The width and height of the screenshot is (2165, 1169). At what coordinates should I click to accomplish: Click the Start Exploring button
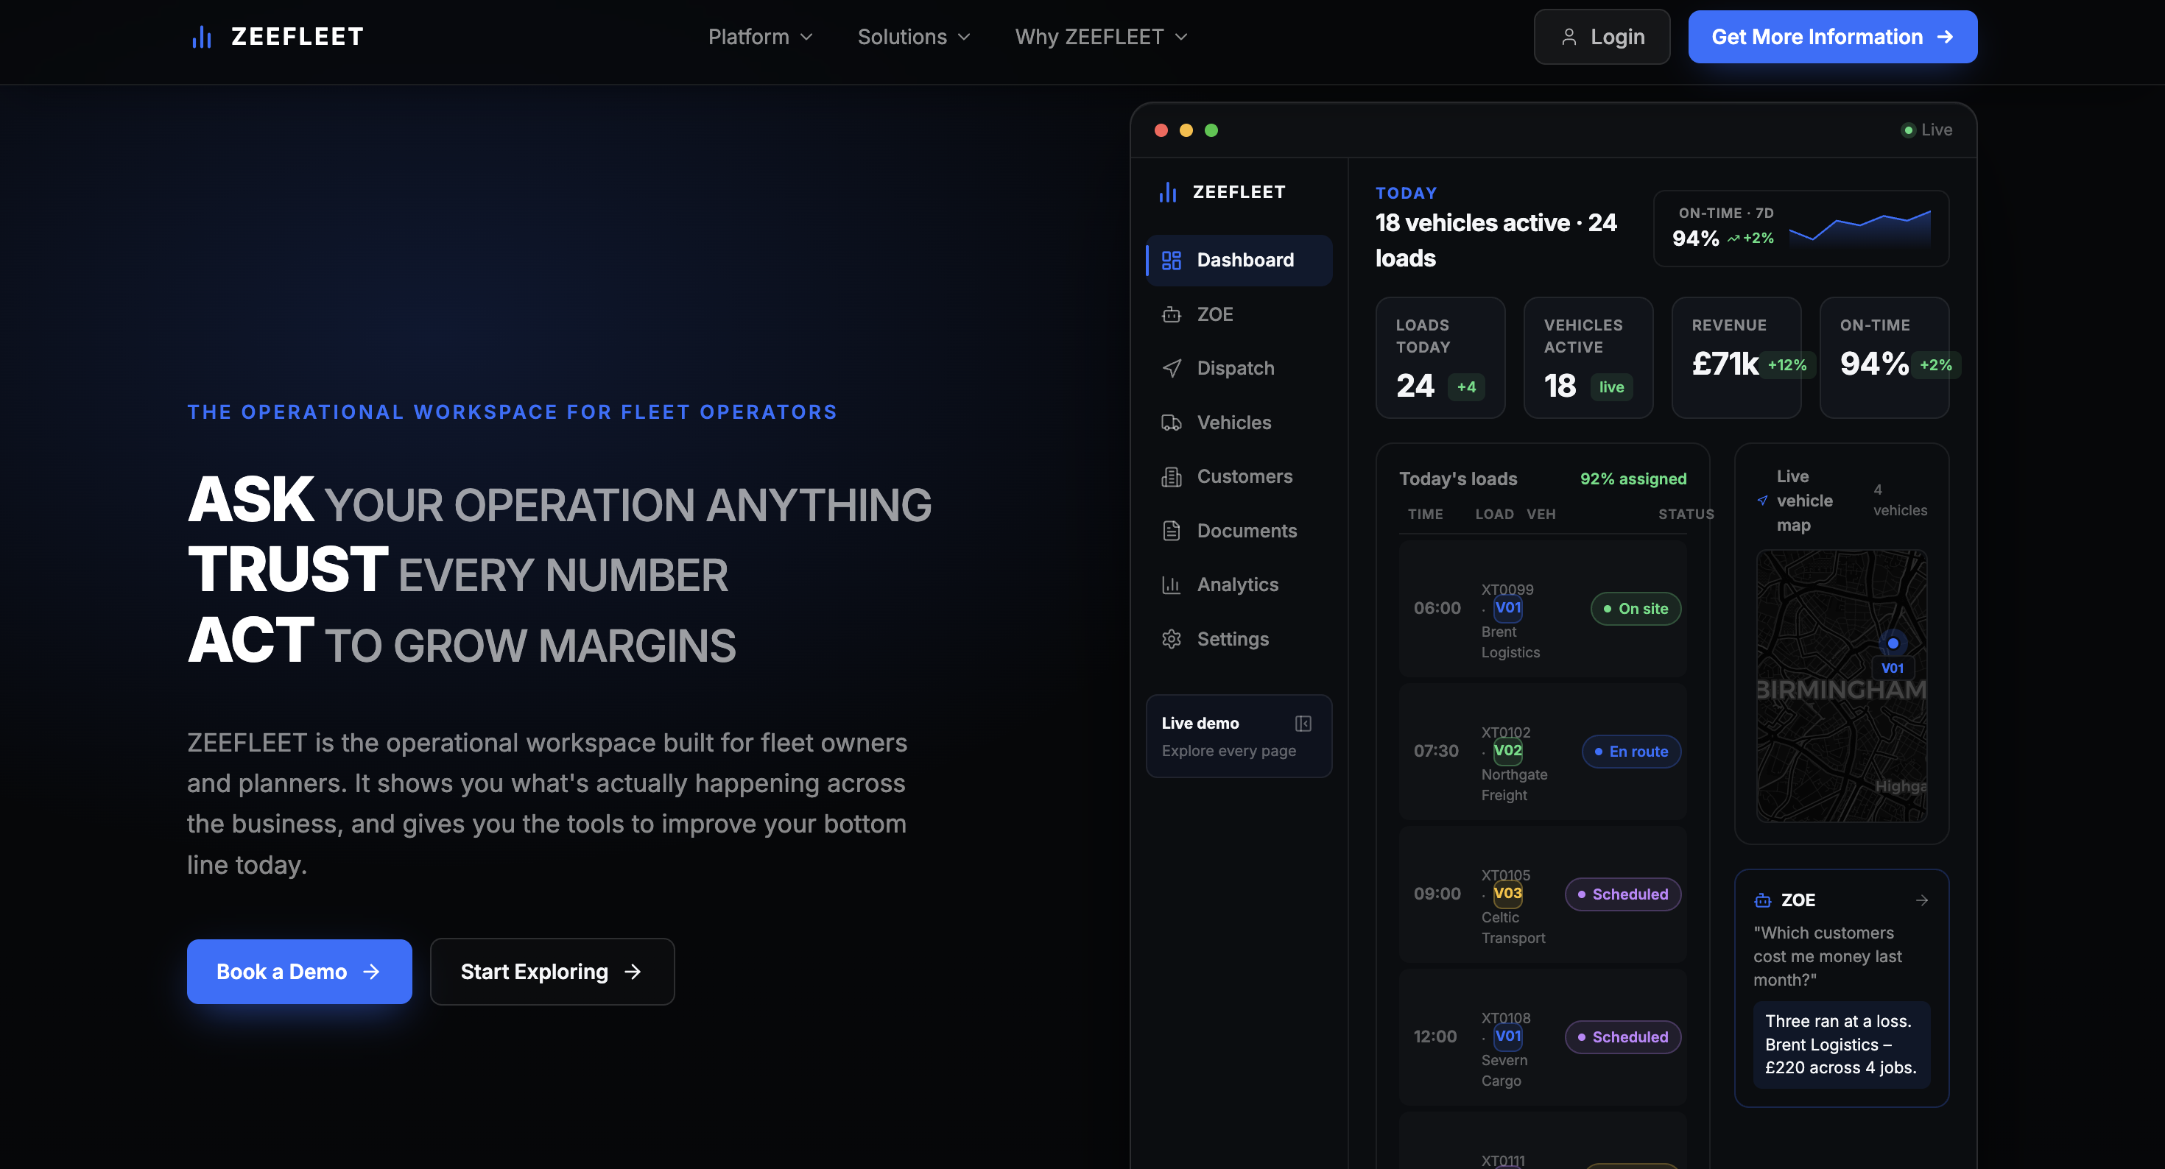click(552, 972)
